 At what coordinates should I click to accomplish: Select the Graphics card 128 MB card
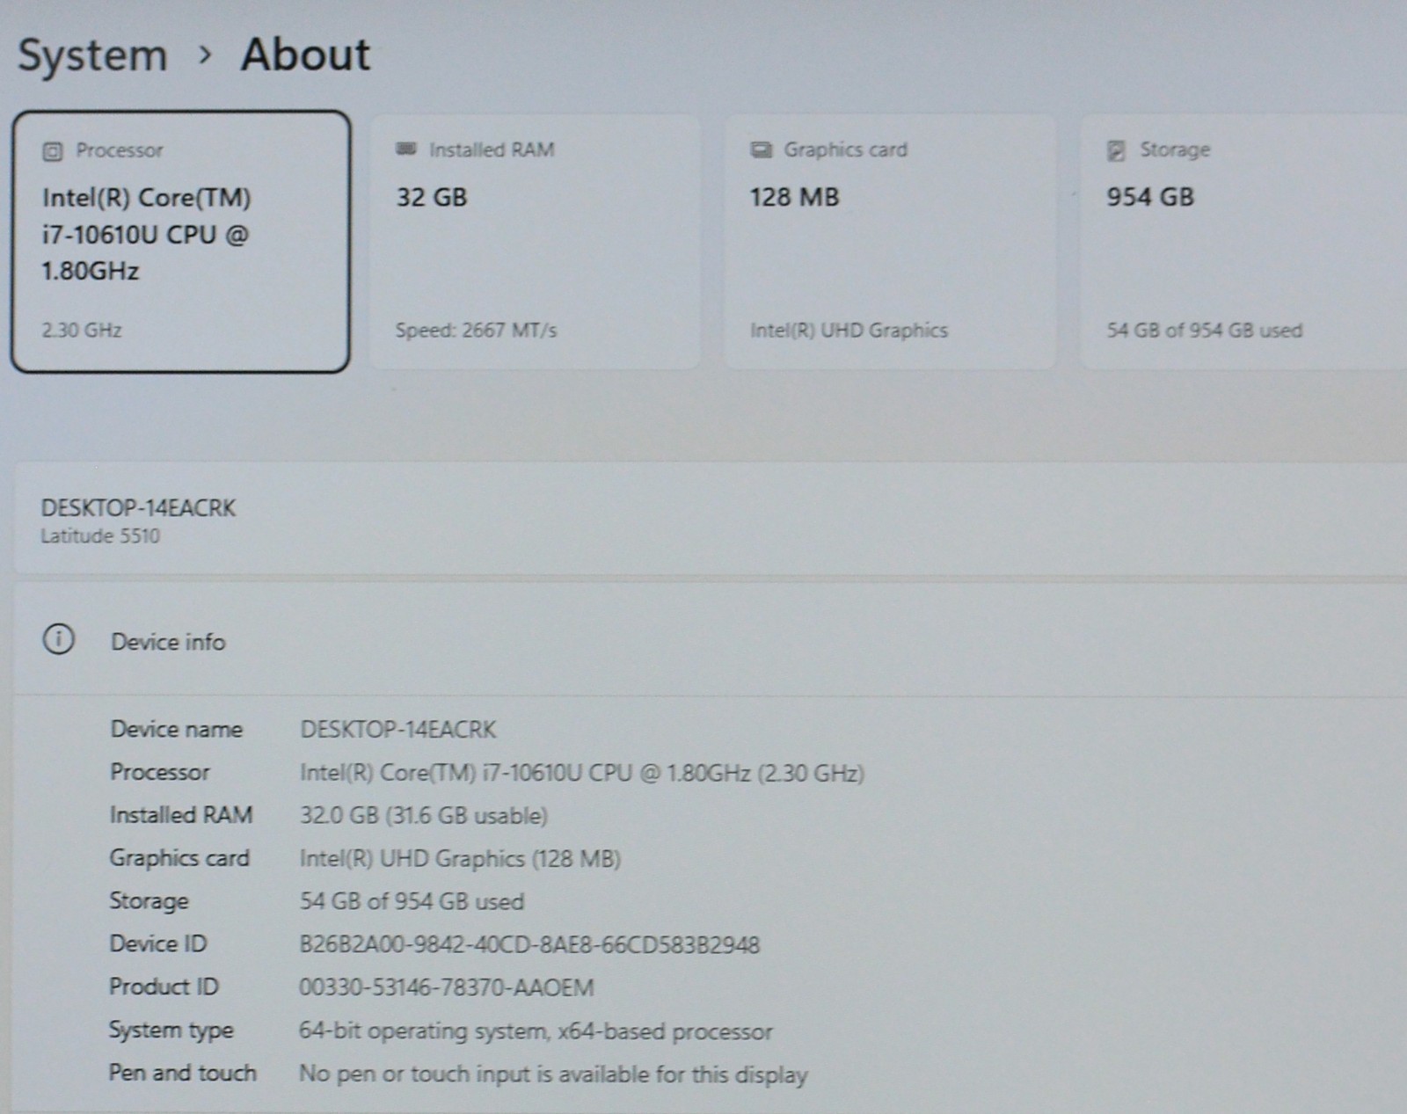coord(890,242)
